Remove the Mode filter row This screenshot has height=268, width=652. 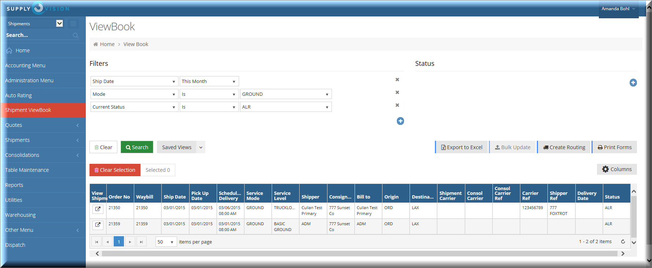pos(397,93)
